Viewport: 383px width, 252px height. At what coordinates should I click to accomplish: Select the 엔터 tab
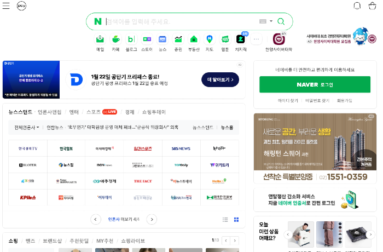(x=74, y=112)
